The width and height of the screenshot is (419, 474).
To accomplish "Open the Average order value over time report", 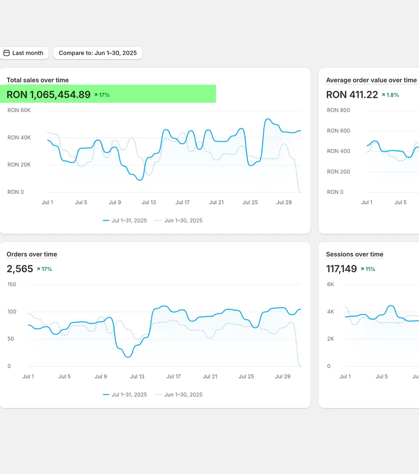I will point(371,80).
